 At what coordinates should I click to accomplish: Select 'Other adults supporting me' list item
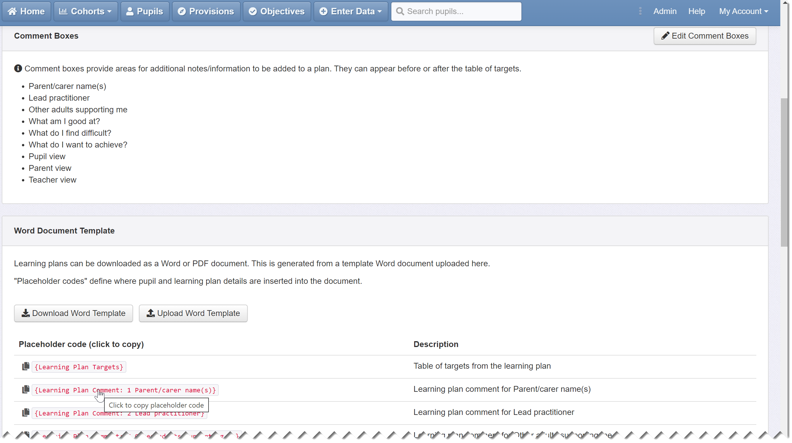[78, 109]
